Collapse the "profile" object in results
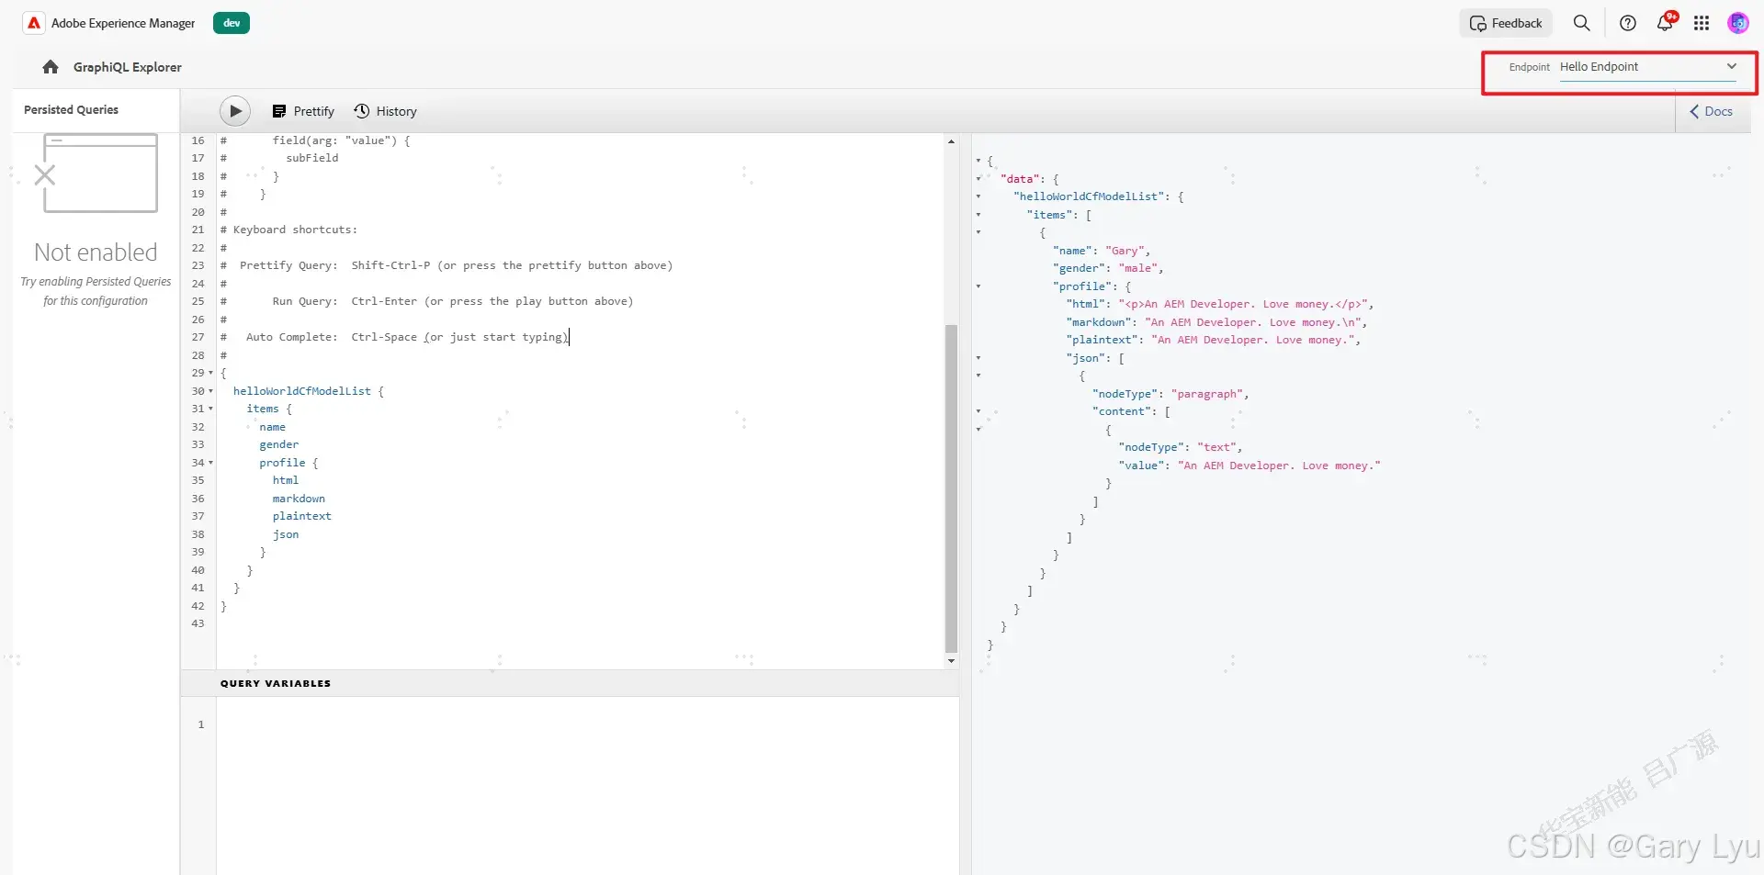The width and height of the screenshot is (1764, 875). click(978, 286)
